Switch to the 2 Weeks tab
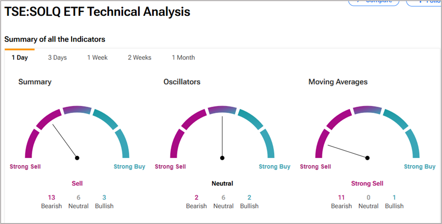The height and width of the screenshot is (224, 442). coord(140,58)
